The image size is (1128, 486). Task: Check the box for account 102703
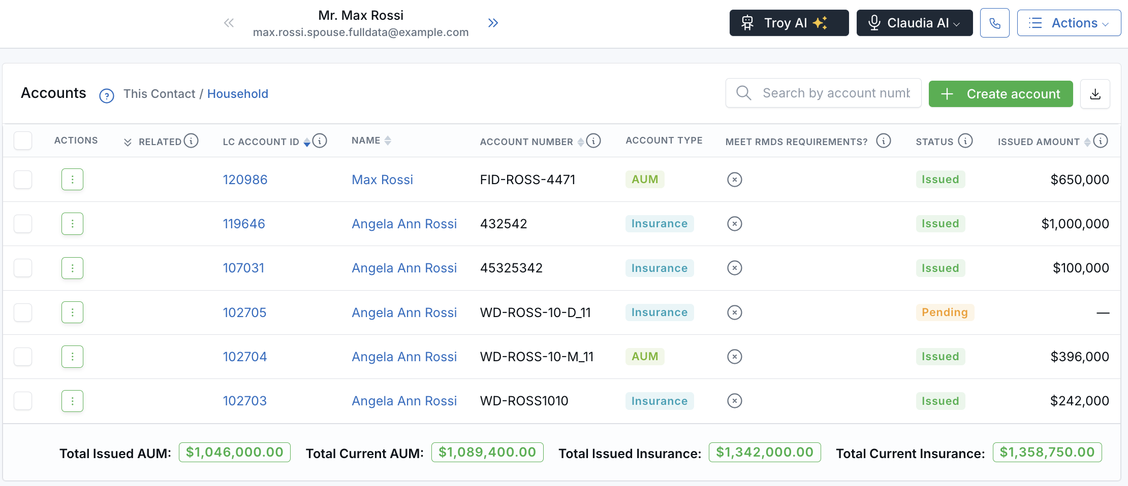point(23,401)
